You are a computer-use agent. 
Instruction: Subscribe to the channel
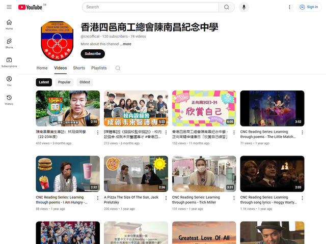point(93,54)
